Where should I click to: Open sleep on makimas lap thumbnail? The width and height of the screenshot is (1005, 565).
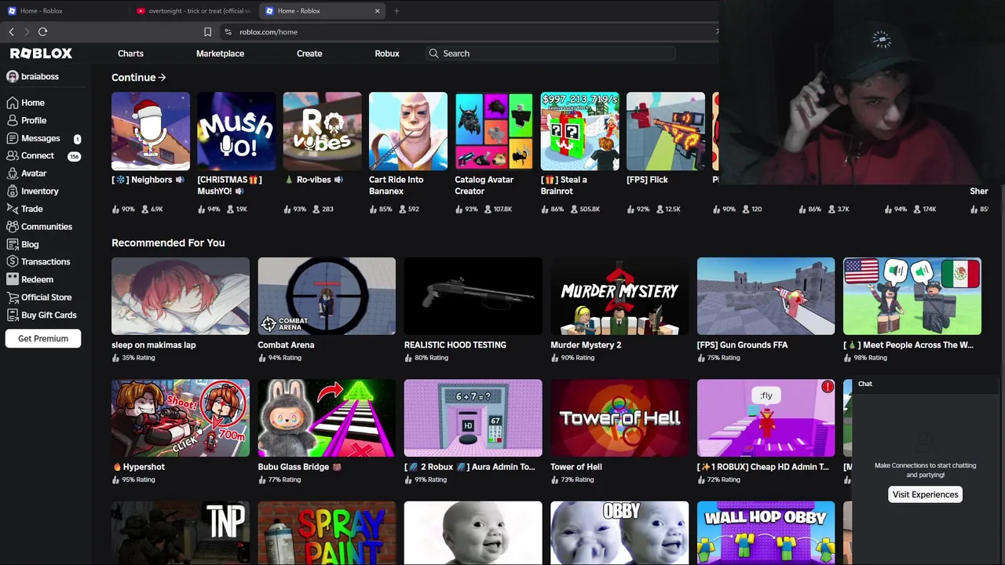point(181,296)
